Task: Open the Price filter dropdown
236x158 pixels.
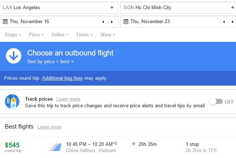Action: (36, 35)
